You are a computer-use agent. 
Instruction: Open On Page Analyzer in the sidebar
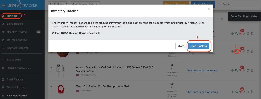(x=17, y=40)
